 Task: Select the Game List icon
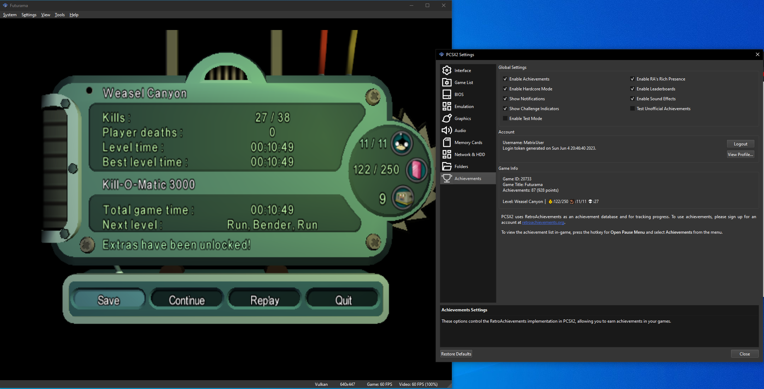pos(447,83)
